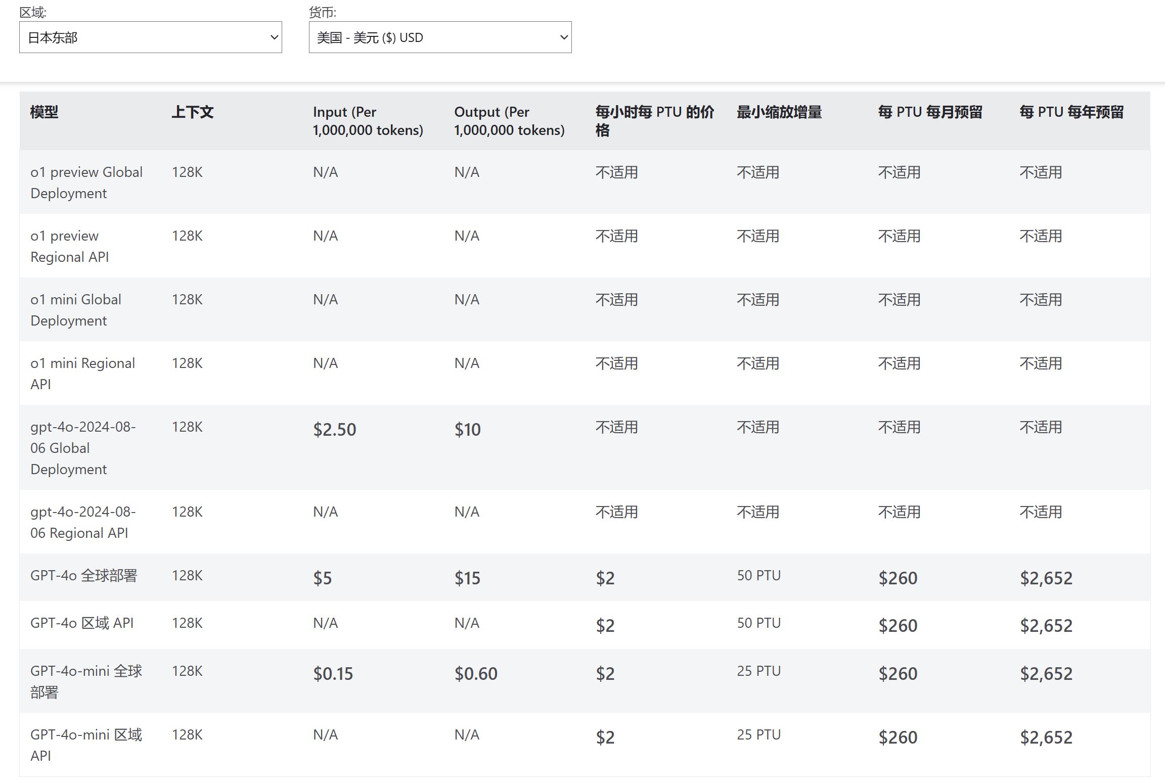1165x784 pixels.
Task: Click the $260 monthly price in GPT-4o 全球部署 row
Action: (x=898, y=578)
